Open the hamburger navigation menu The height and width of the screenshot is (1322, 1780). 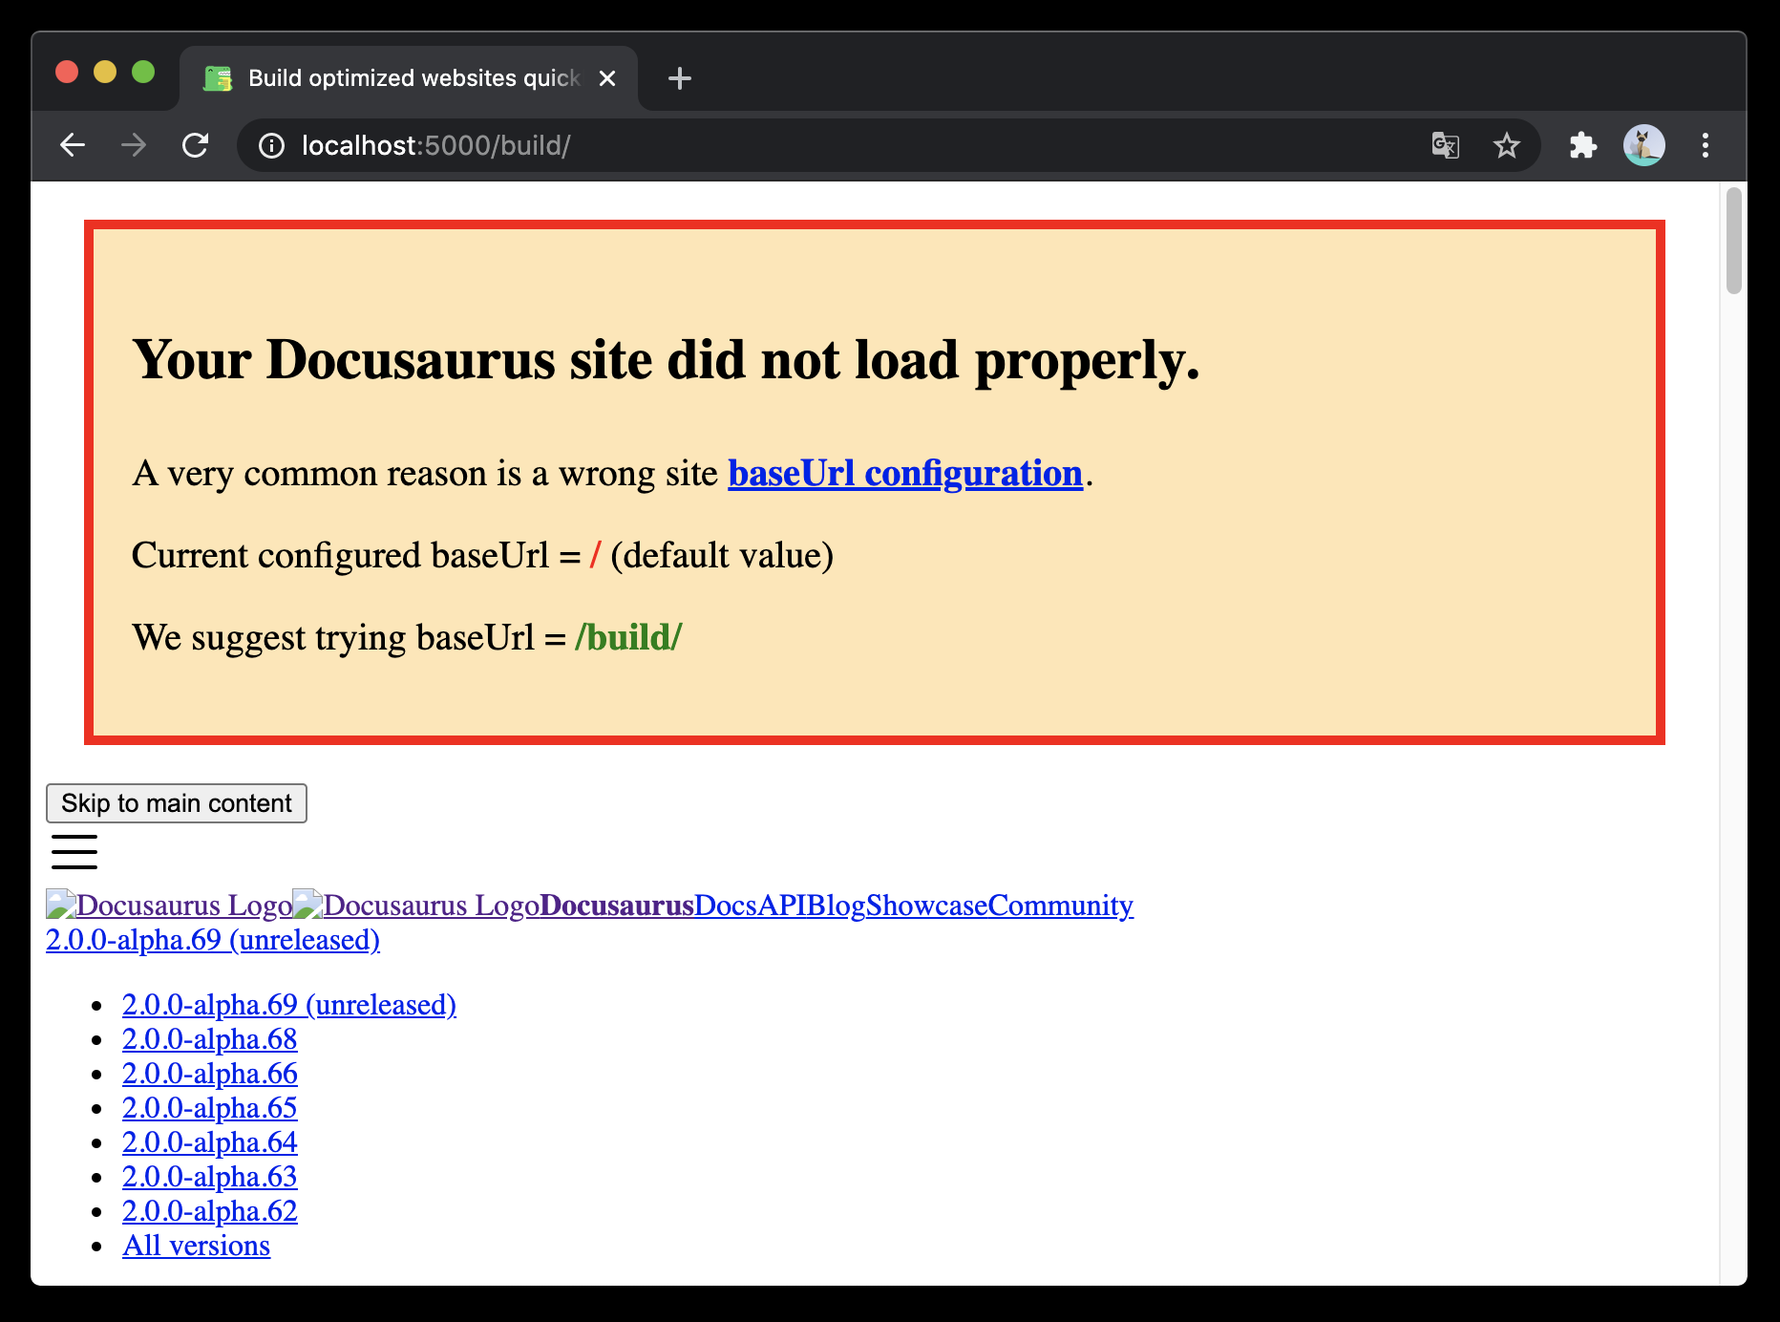coord(74,851)
